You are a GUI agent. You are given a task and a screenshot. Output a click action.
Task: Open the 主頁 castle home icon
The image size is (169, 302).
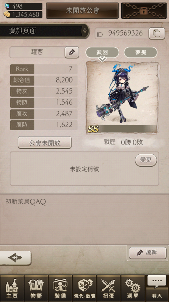pyautogui.click(x=12, y=288)
